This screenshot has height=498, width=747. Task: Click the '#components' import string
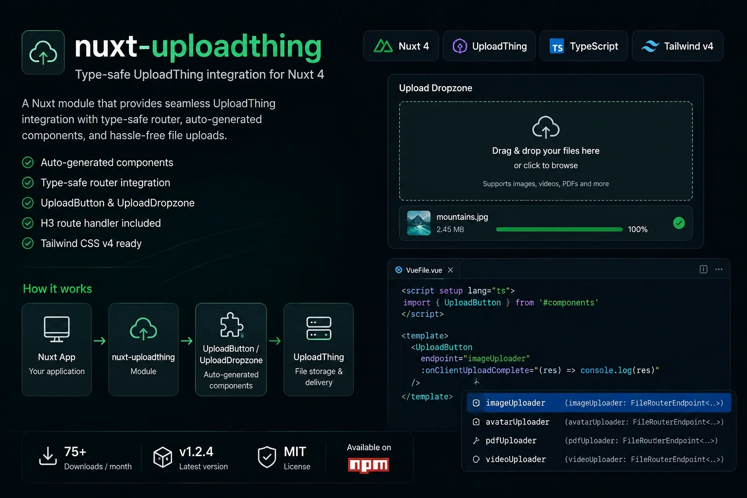569,302
